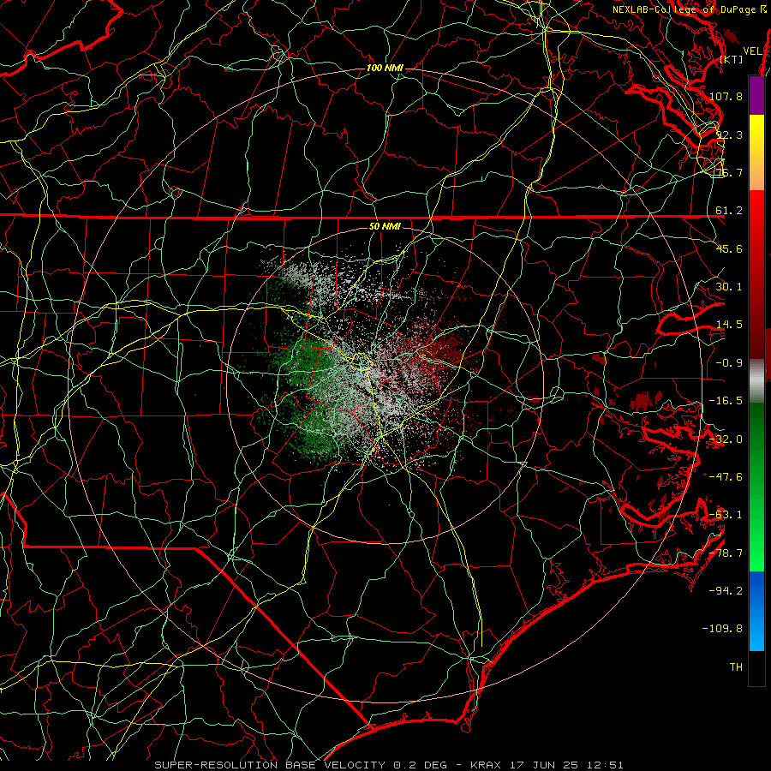Click the -78.7 legend value

click(726, 553)
